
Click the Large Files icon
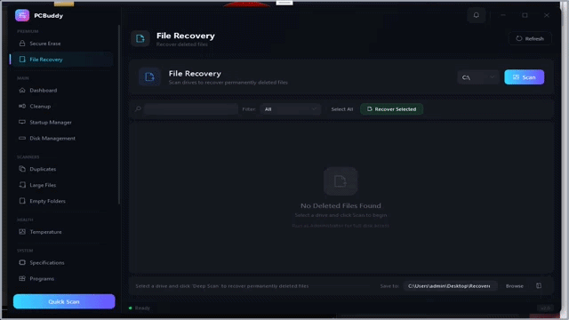point(22,185)
